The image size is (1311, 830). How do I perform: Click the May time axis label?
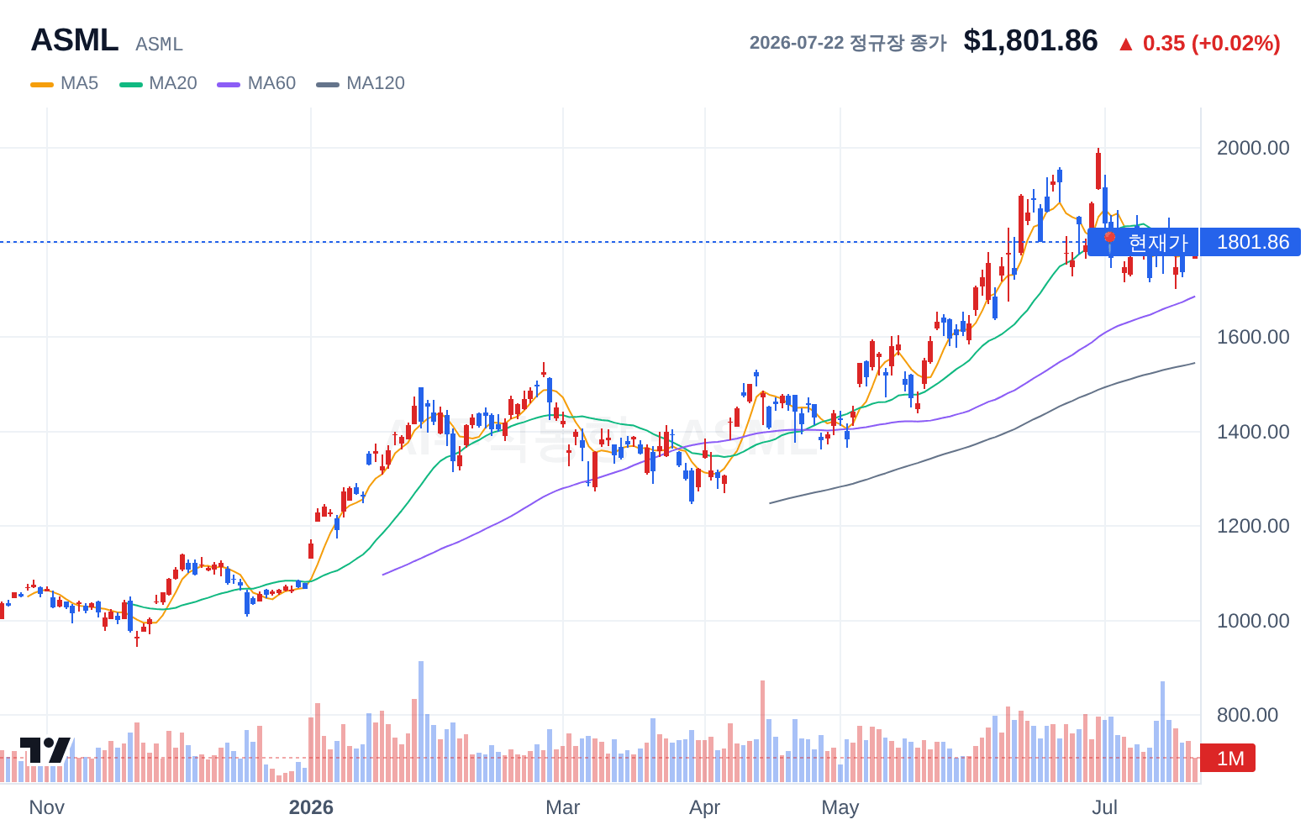click(x=840, y=807)
